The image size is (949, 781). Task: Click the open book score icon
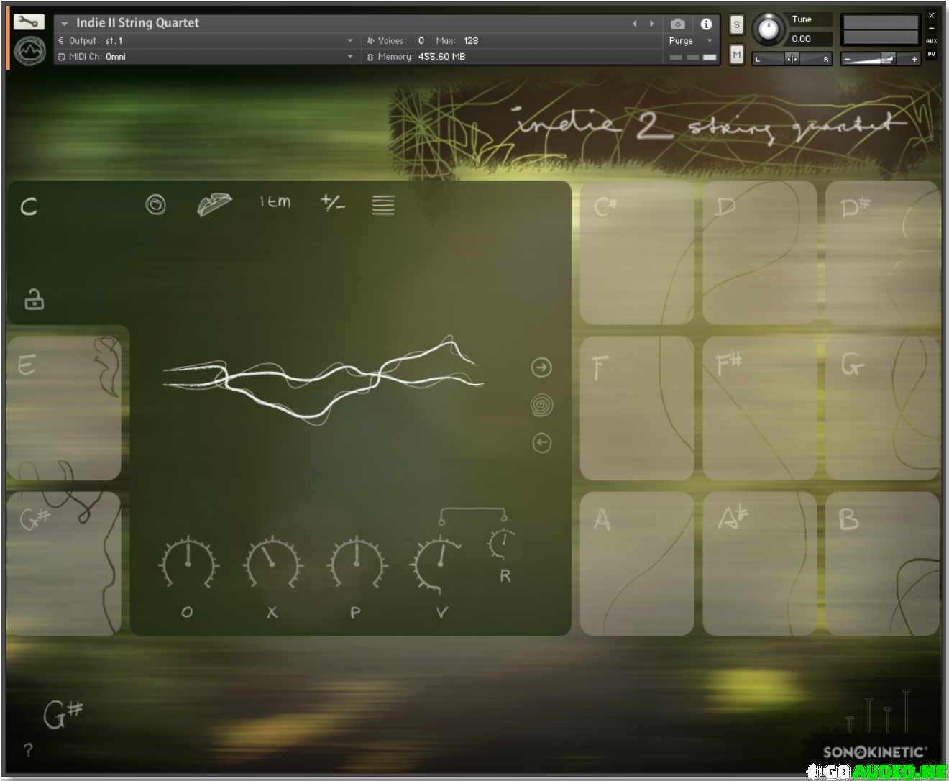coord(214,204)
